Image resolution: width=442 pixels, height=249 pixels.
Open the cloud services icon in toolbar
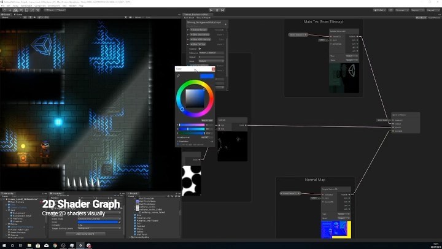tap(390, 10)
